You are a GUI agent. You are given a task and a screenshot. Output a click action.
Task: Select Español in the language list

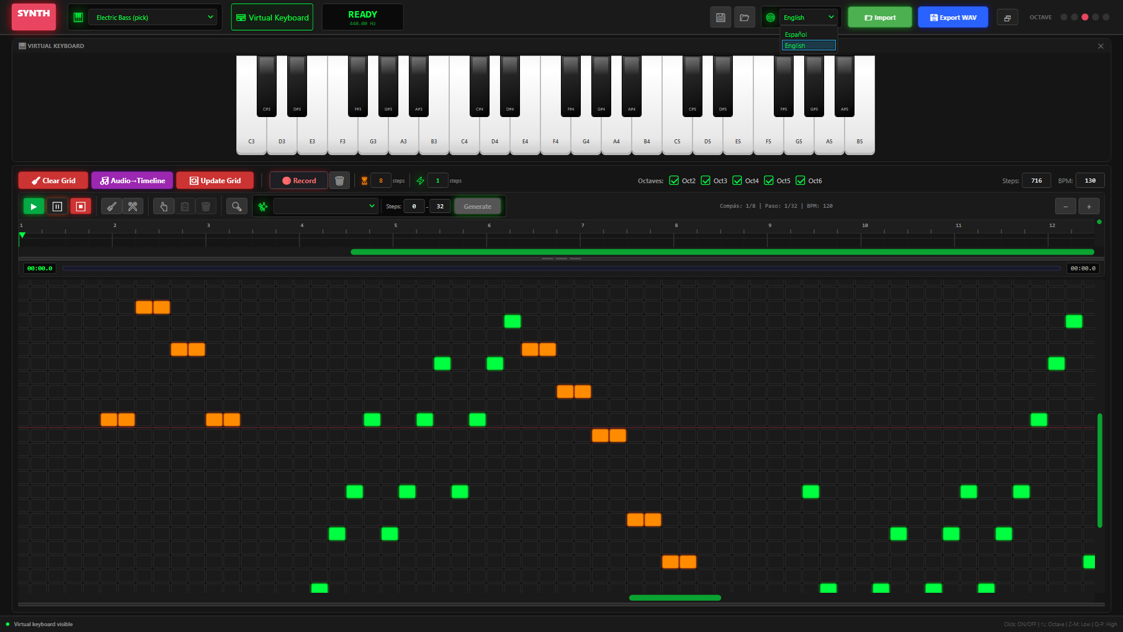coord(808,35)
